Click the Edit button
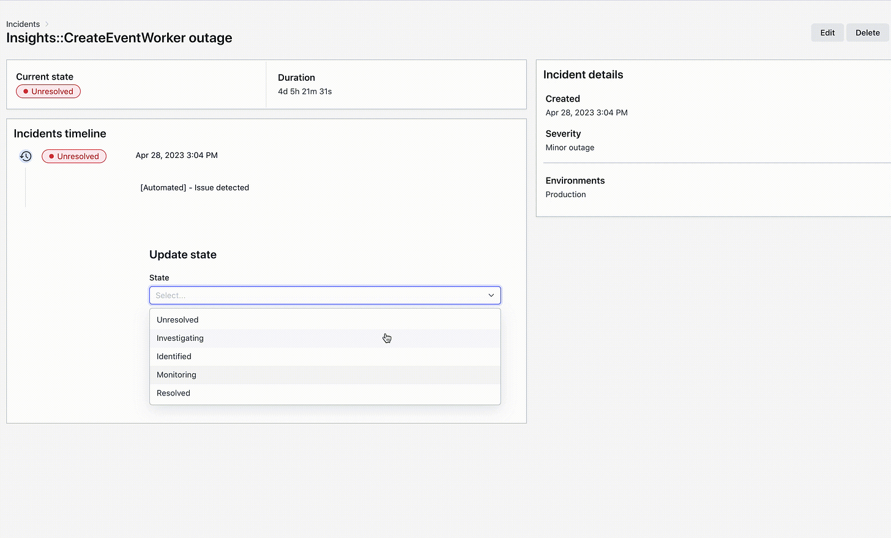891x538 pixels. tap(827, 33)
